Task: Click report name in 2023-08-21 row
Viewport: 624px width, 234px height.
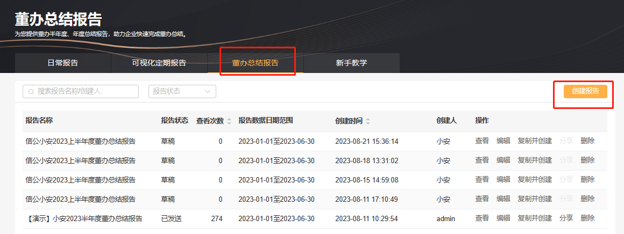Action: 80,142
